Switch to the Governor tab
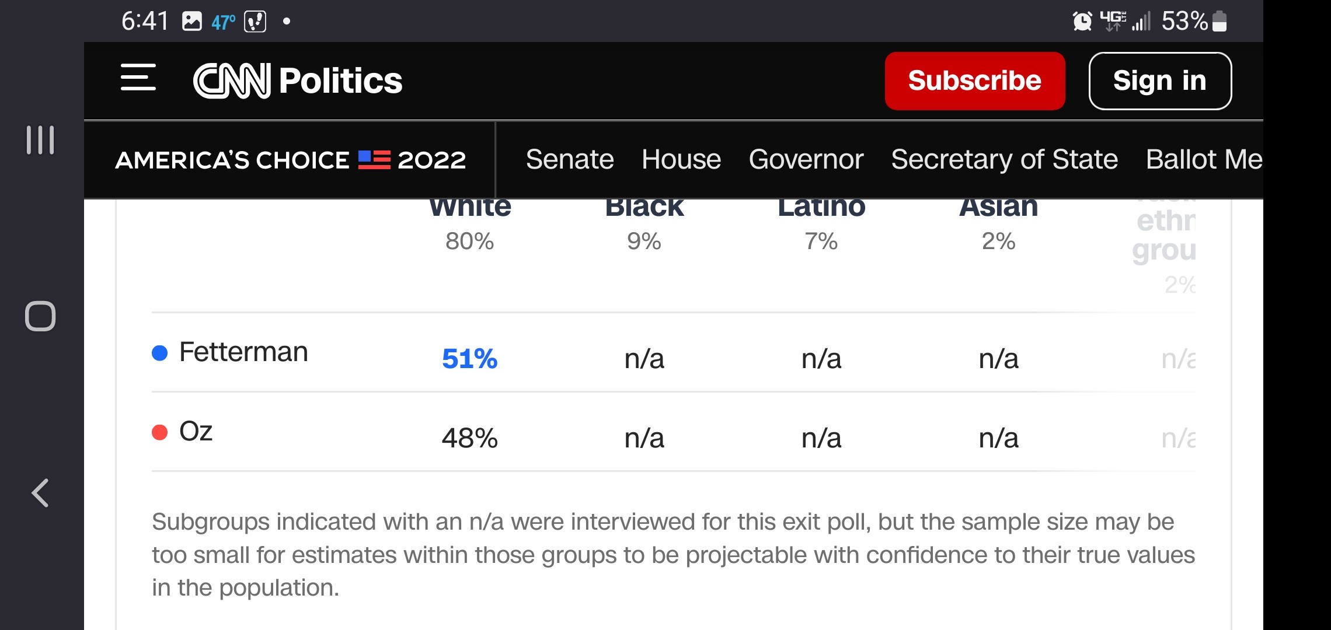 coord(806,159)
